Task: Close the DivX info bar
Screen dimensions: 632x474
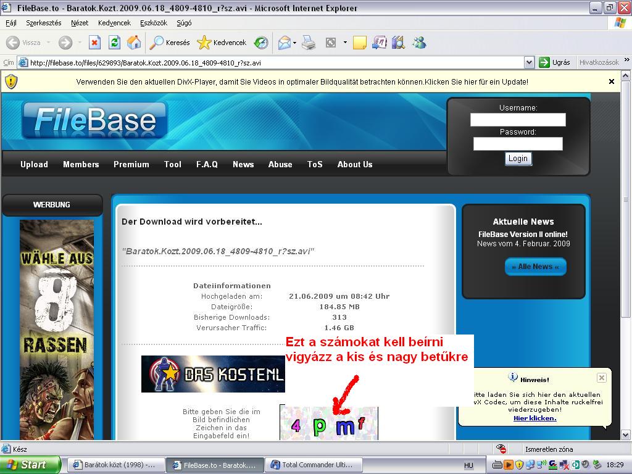Action: (612, 81)
